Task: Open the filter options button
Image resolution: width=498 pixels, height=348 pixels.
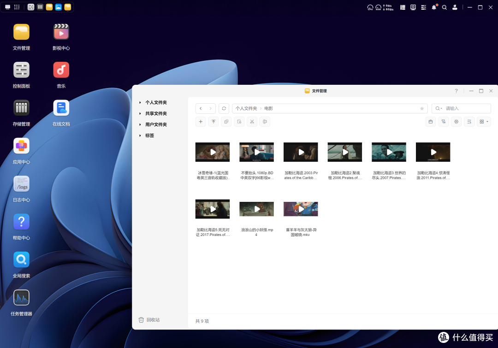Action: tap(444, 122)
